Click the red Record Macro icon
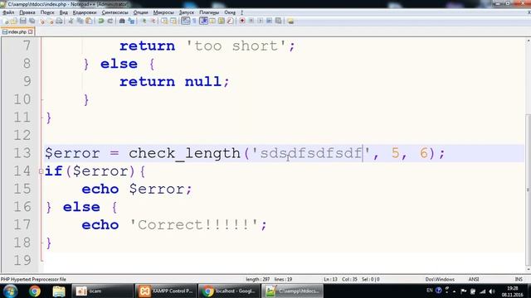The width and height of the screenshot is (531, 298). click(x=242, y=21)
